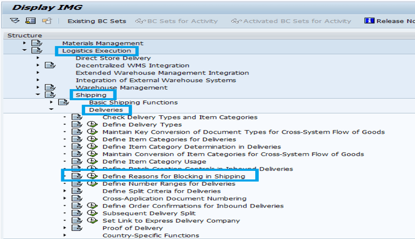Open documentation for Define Split Criteria for Deliveries

click(77, 191)
